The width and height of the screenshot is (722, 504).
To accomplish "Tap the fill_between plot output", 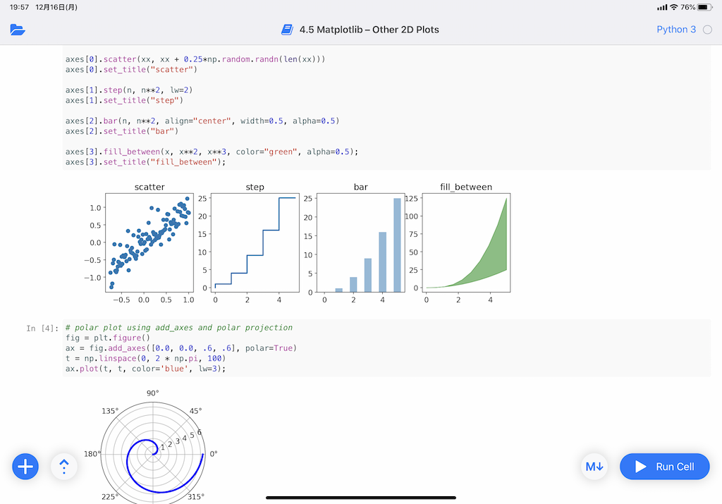I will [x=467, y=242].
